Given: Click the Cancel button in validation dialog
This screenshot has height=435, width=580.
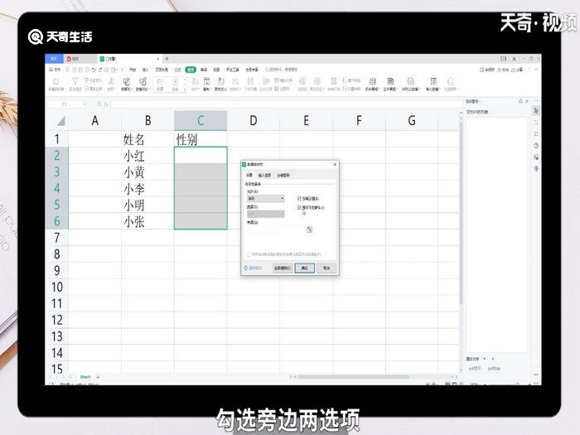Looking at the screenshot, I should click(326, 268).
